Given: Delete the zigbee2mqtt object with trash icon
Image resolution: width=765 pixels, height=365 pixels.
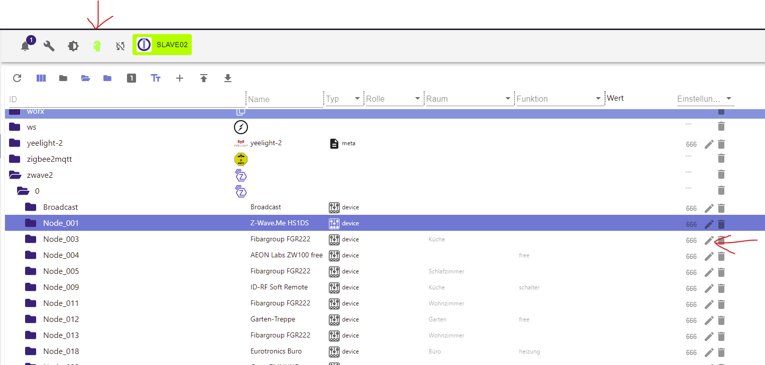Looking at the screenshot, I should (721, 158).
